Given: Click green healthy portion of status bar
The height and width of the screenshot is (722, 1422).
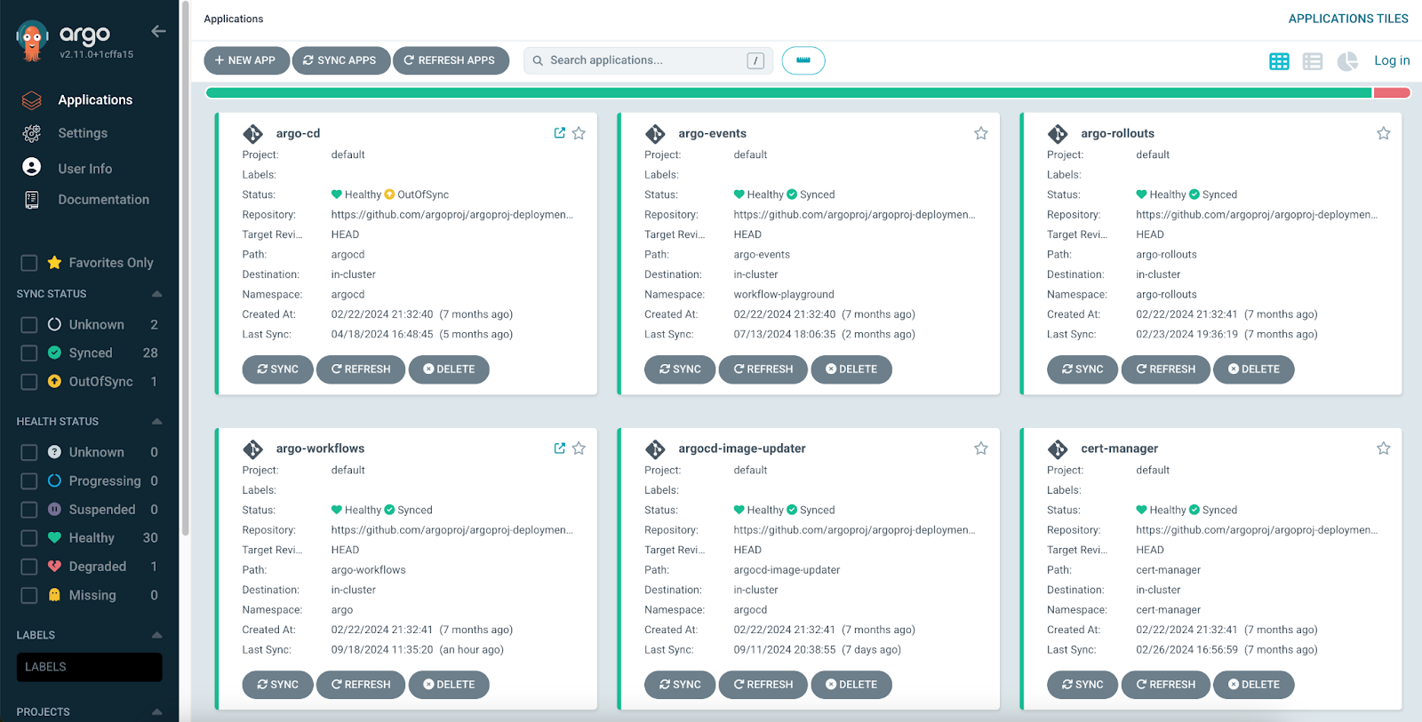Looking at the screenshot, I should 789,92.
